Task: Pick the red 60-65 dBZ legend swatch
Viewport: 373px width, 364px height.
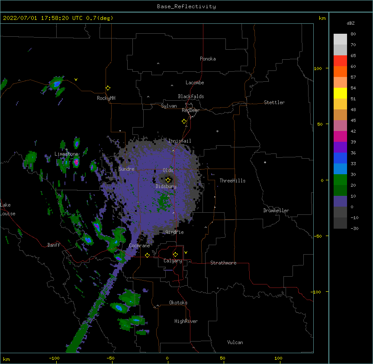Action: [340, 61]
